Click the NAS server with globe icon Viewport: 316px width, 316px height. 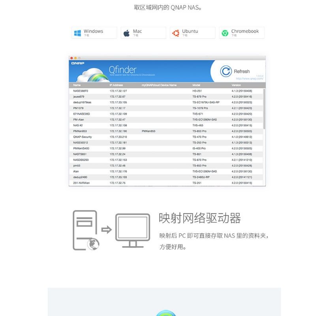[x=85, y=230]
